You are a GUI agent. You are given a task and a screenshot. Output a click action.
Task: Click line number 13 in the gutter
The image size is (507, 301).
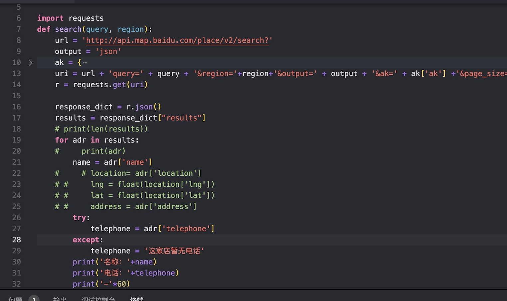17,73
